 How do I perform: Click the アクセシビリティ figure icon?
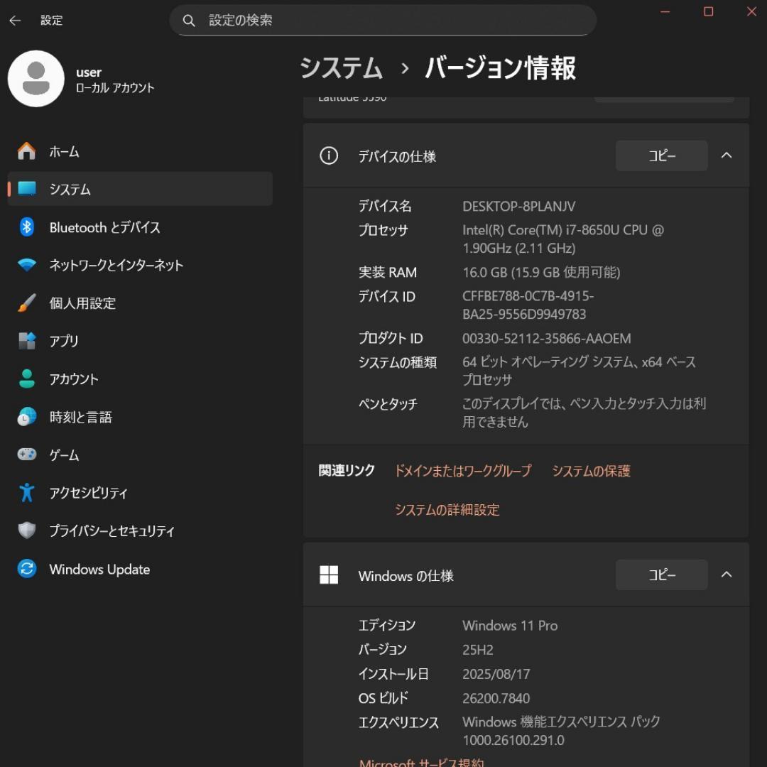(26, 492)
